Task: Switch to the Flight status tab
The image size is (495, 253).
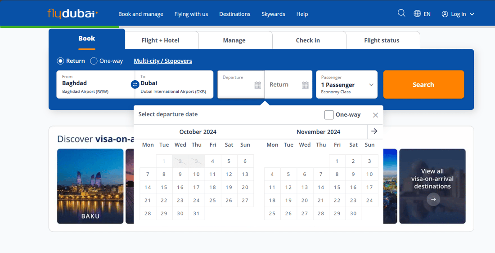Action: click(x=383, y=40)
